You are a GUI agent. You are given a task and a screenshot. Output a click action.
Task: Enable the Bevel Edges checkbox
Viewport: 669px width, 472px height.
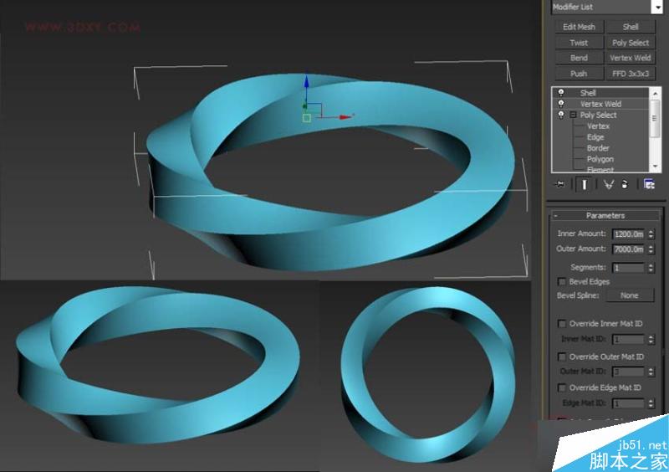pos(562,282)
